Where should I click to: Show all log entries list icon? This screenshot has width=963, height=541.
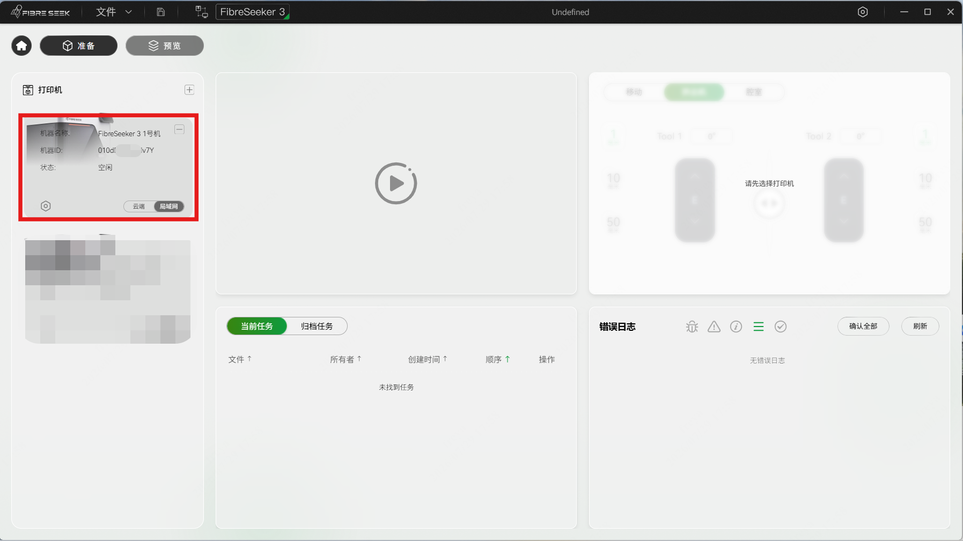click(759, 327)
